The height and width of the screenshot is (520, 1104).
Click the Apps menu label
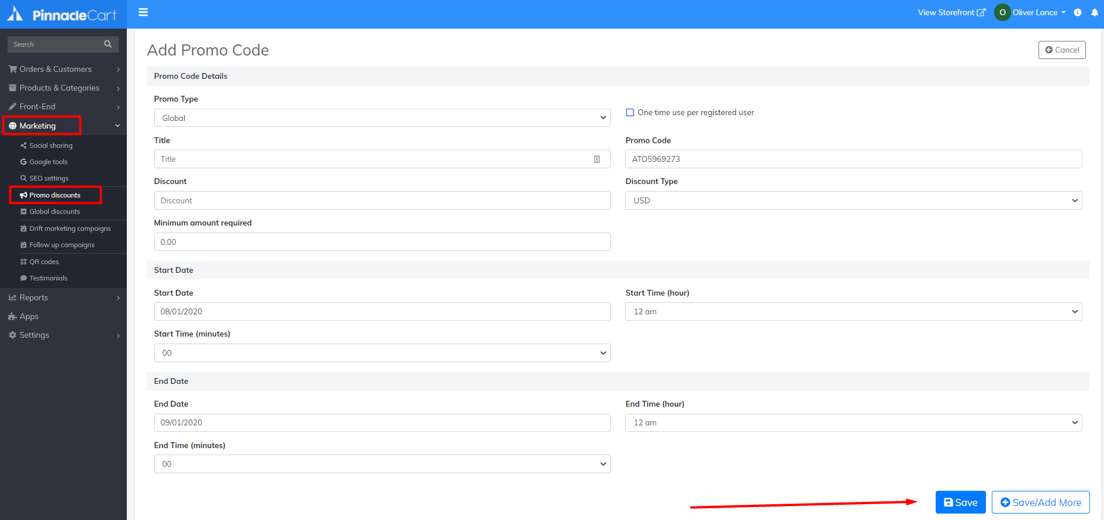(29, 316)
